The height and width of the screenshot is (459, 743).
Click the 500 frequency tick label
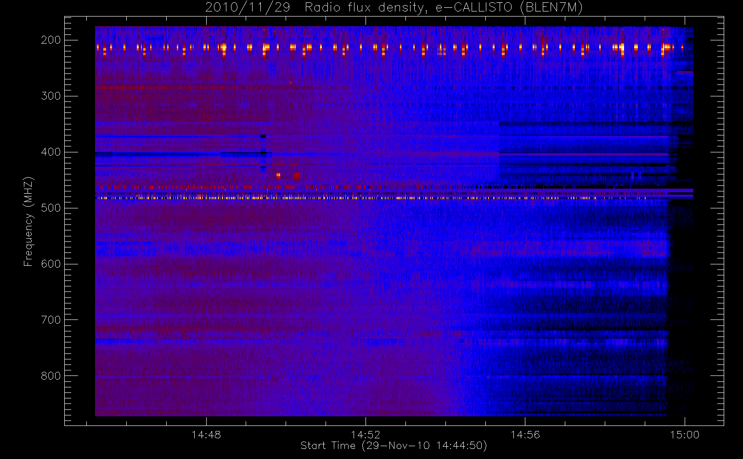tap(51, 208)
